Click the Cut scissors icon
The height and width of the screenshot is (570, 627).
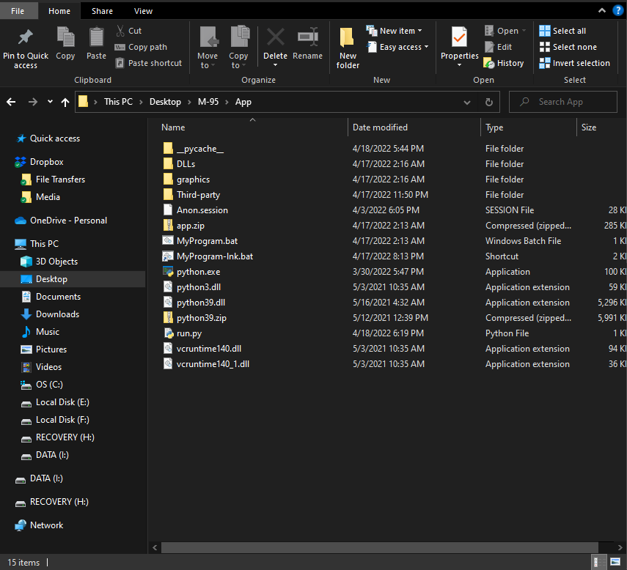120,31
